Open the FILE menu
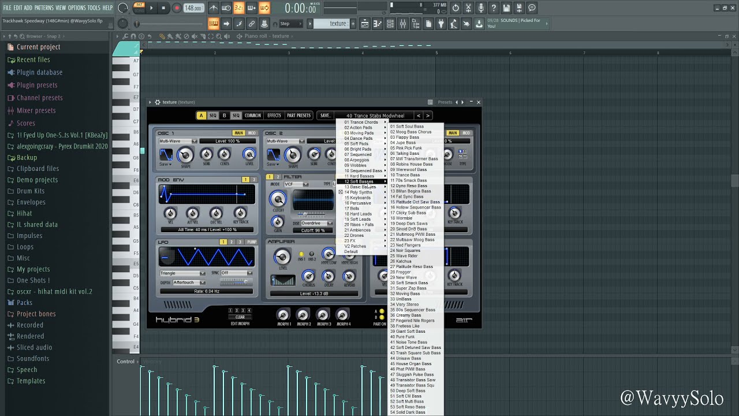This screenshot has height=416, width=739. (x=7, y=8)
